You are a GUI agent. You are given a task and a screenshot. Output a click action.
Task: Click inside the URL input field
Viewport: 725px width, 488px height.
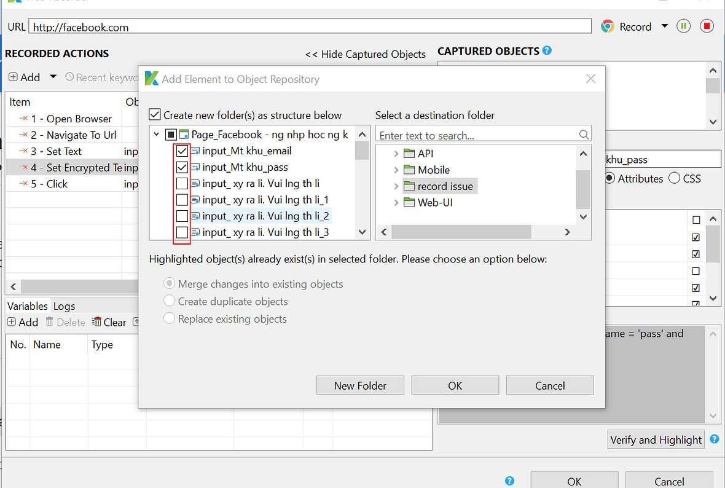point(246,26)
